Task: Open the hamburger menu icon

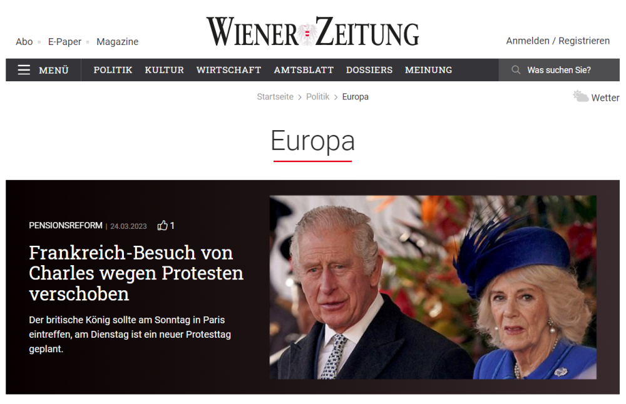Action: (24, 70)
